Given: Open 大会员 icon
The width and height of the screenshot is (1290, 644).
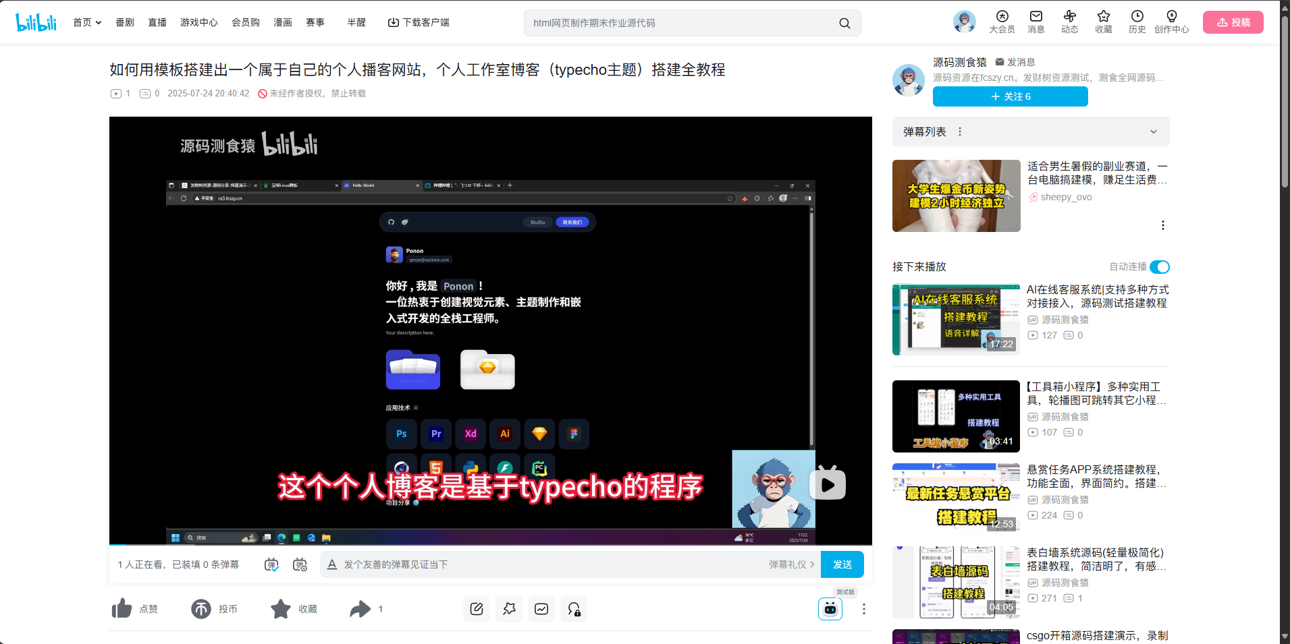Looking at the screenshot, I should click(1002, 22).
